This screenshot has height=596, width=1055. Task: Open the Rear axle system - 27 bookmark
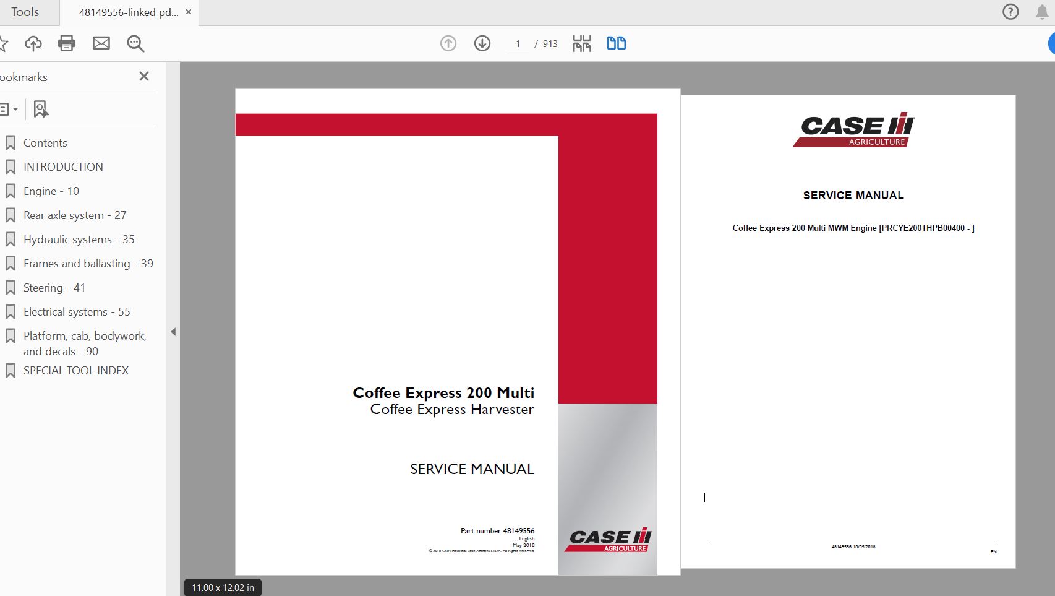(x=75, y=215)
